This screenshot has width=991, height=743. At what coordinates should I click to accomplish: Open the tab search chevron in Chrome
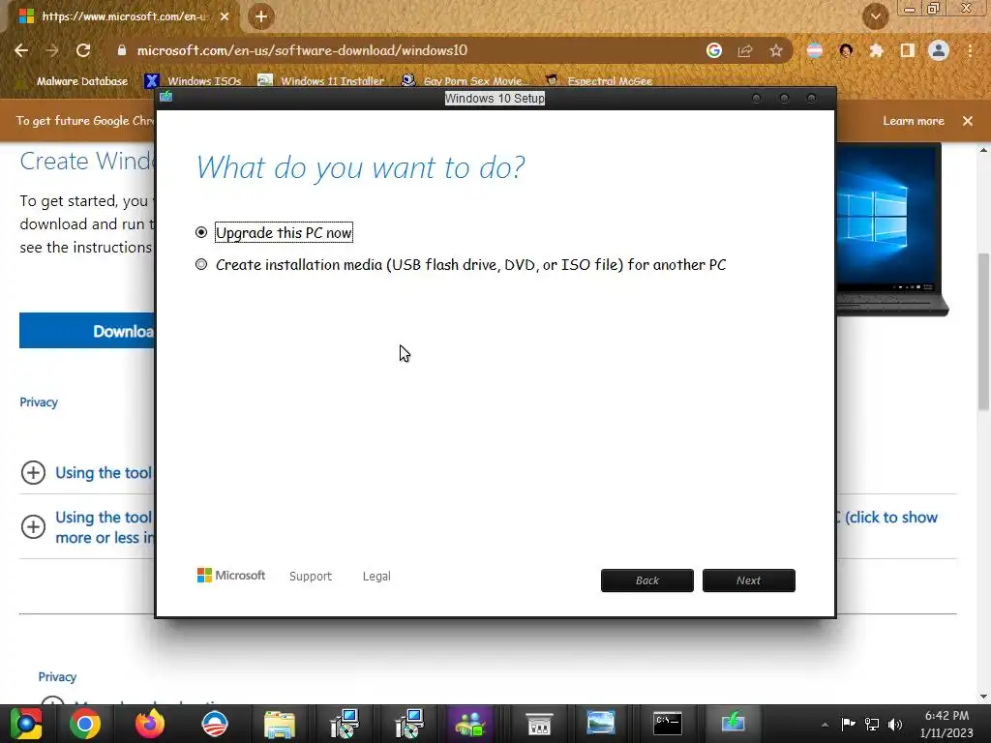click(875, 16)
